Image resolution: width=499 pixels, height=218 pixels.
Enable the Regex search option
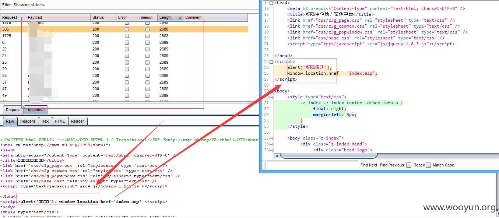point(409,165)
